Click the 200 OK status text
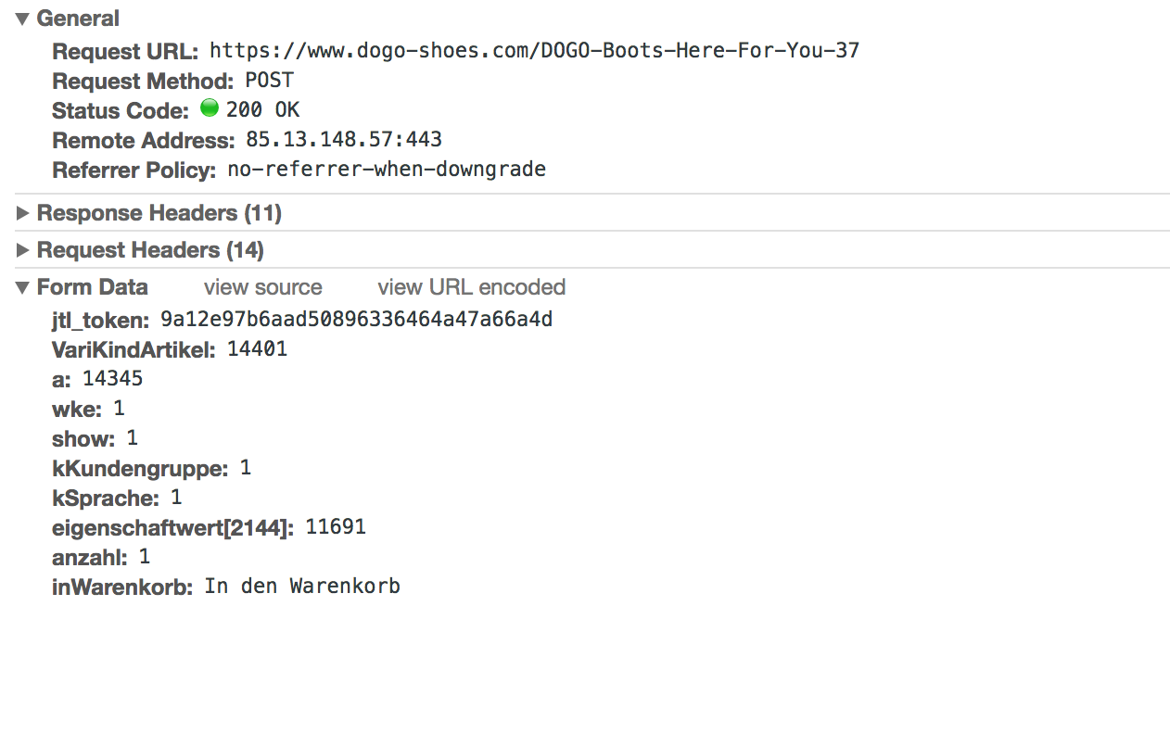The image size is (1170, 745). (262, 110)
